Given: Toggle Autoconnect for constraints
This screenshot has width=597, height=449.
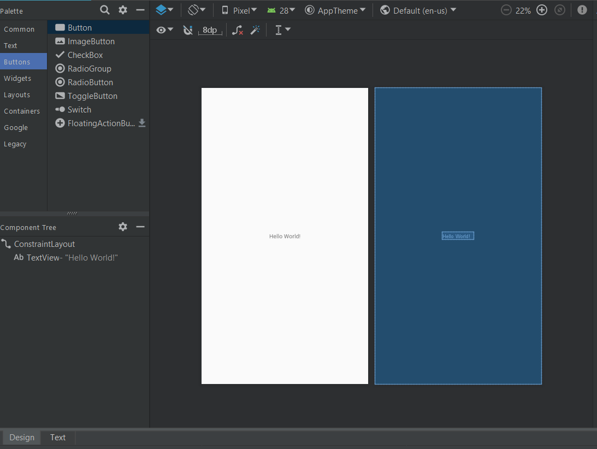Looking at the screenshot, I should coord(188,29).
